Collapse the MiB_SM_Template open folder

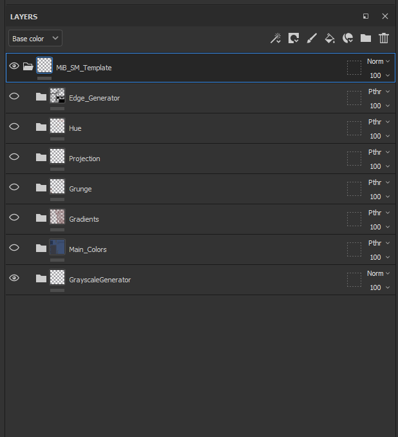tap(28, 66)
